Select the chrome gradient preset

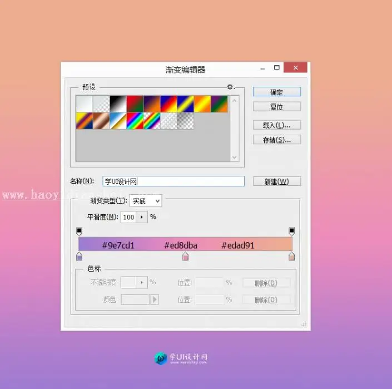118,121
